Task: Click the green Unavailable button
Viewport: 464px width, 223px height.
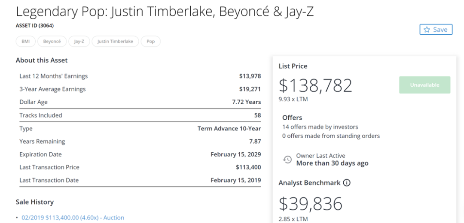Action: pyautogui.click(x=424, y=85)
